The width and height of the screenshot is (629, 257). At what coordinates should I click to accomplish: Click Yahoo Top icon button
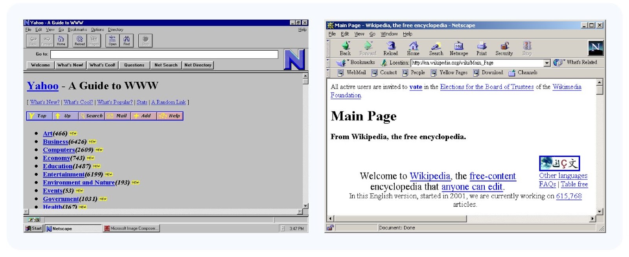tap(39, 116)
